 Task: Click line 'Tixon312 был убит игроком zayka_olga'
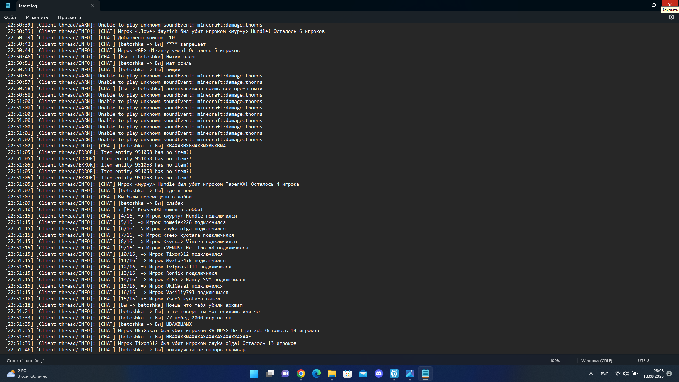pos(151,343)
